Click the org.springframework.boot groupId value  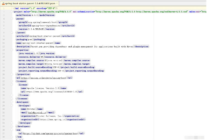tap(42, 22)
